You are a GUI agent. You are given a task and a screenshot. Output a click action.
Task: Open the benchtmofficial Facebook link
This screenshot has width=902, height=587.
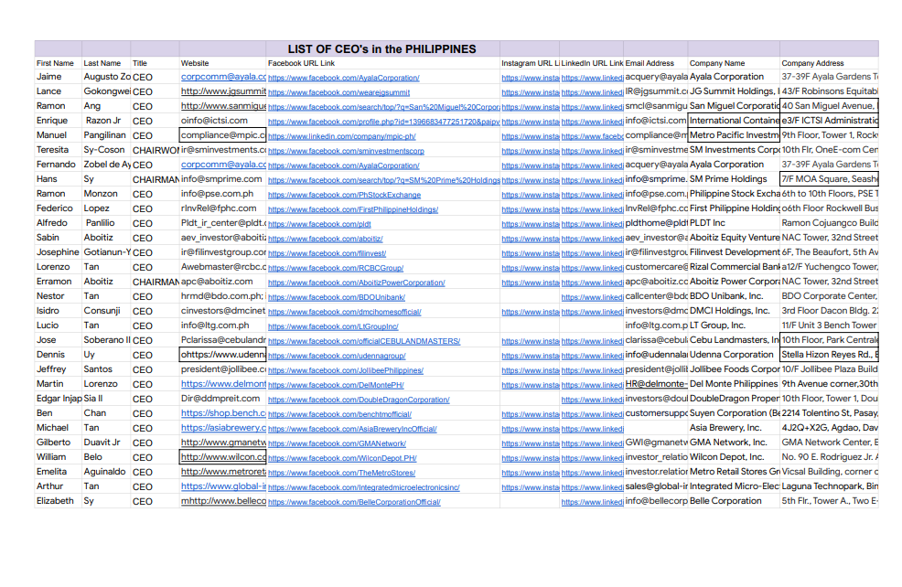click(339, 414)
